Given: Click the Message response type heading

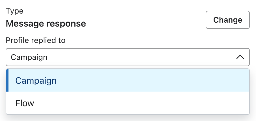Looking at the screenshot, I should [46, 23].
